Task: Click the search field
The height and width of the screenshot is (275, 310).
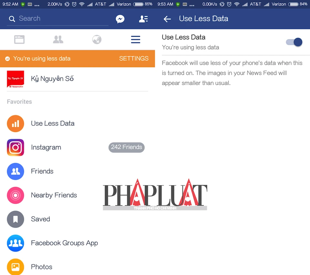Action: click(57, 19)
